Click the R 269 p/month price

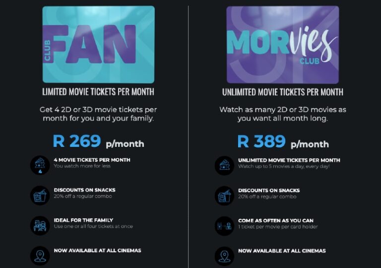(98, 141)
